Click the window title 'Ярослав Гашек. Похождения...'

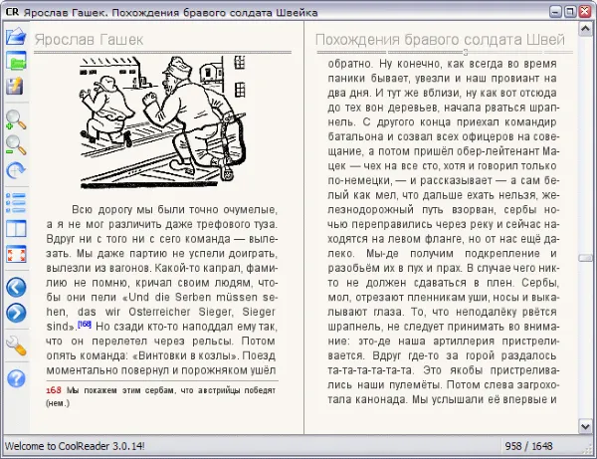(170, 13)
